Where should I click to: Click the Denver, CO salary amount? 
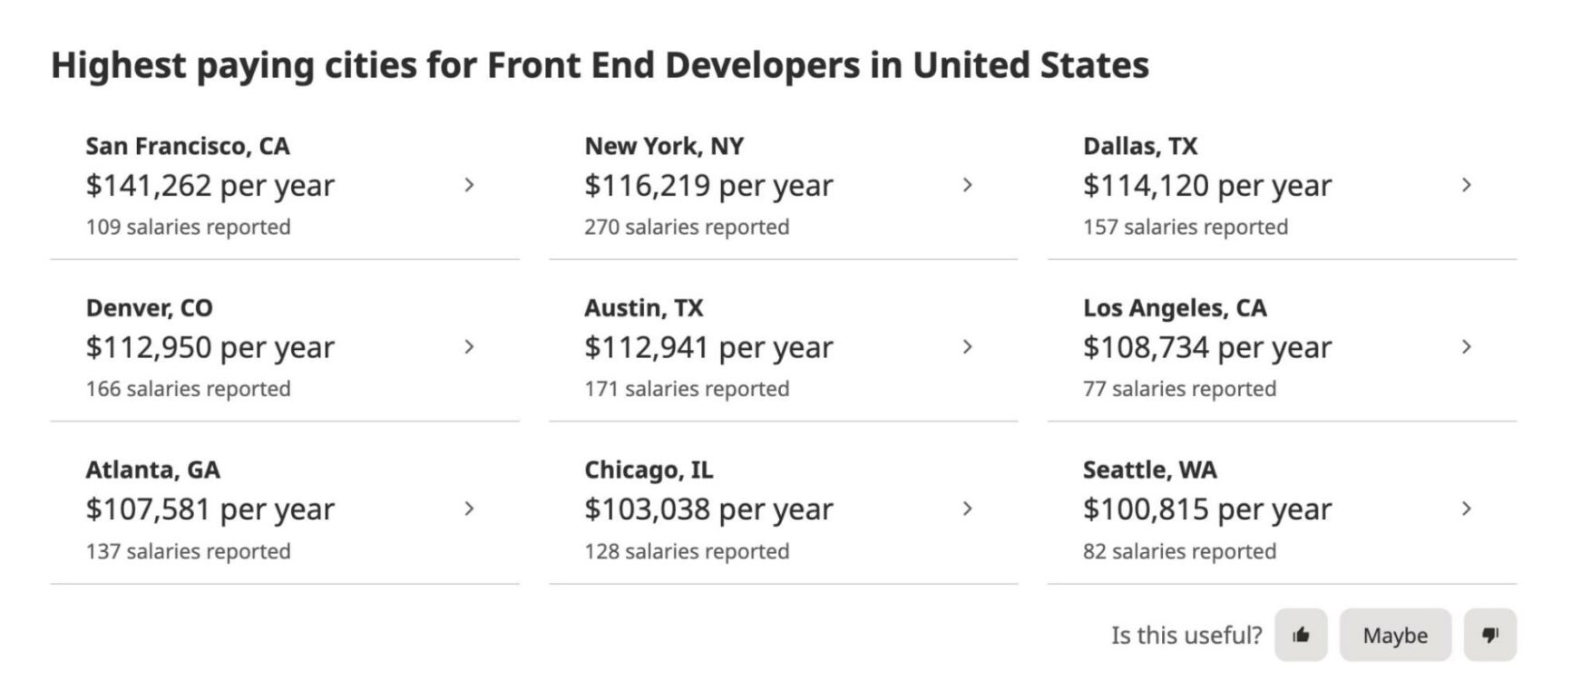pyautogui.click(x=210, y=346)
